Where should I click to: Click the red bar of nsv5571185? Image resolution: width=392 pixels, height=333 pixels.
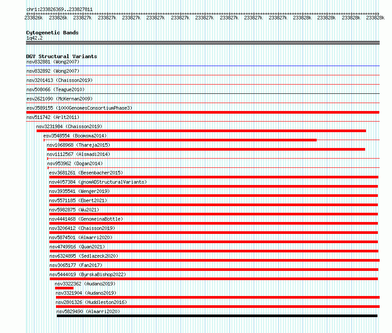pyautogui.click(x=214, y=205)
